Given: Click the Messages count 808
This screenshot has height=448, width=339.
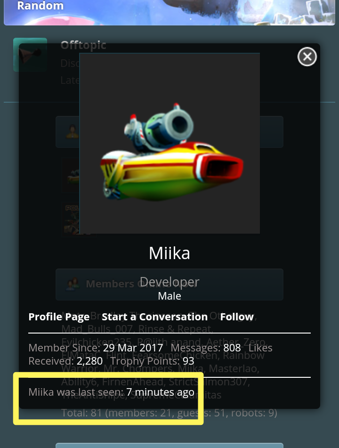Looking at the screenshot, I should (232, 348).
